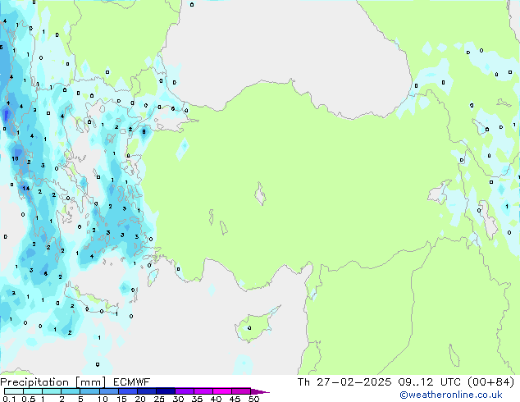
Task: Click the date 'Th 27-02-2025' text
Action: coord(344,382)
